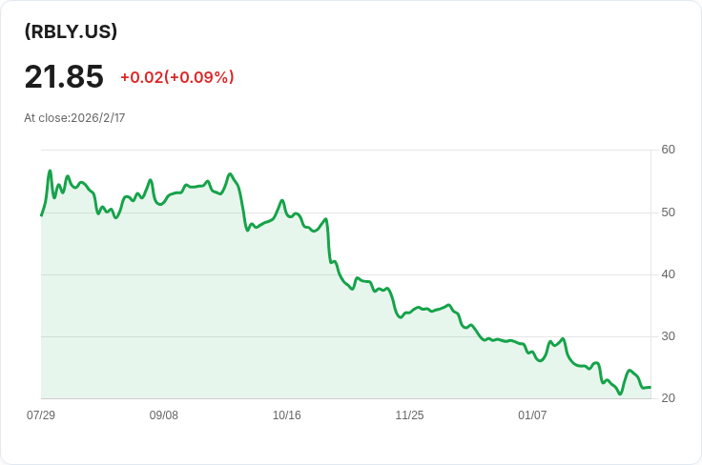Click the At close:2026/2/17 timestamp

[x=74, y=118]
